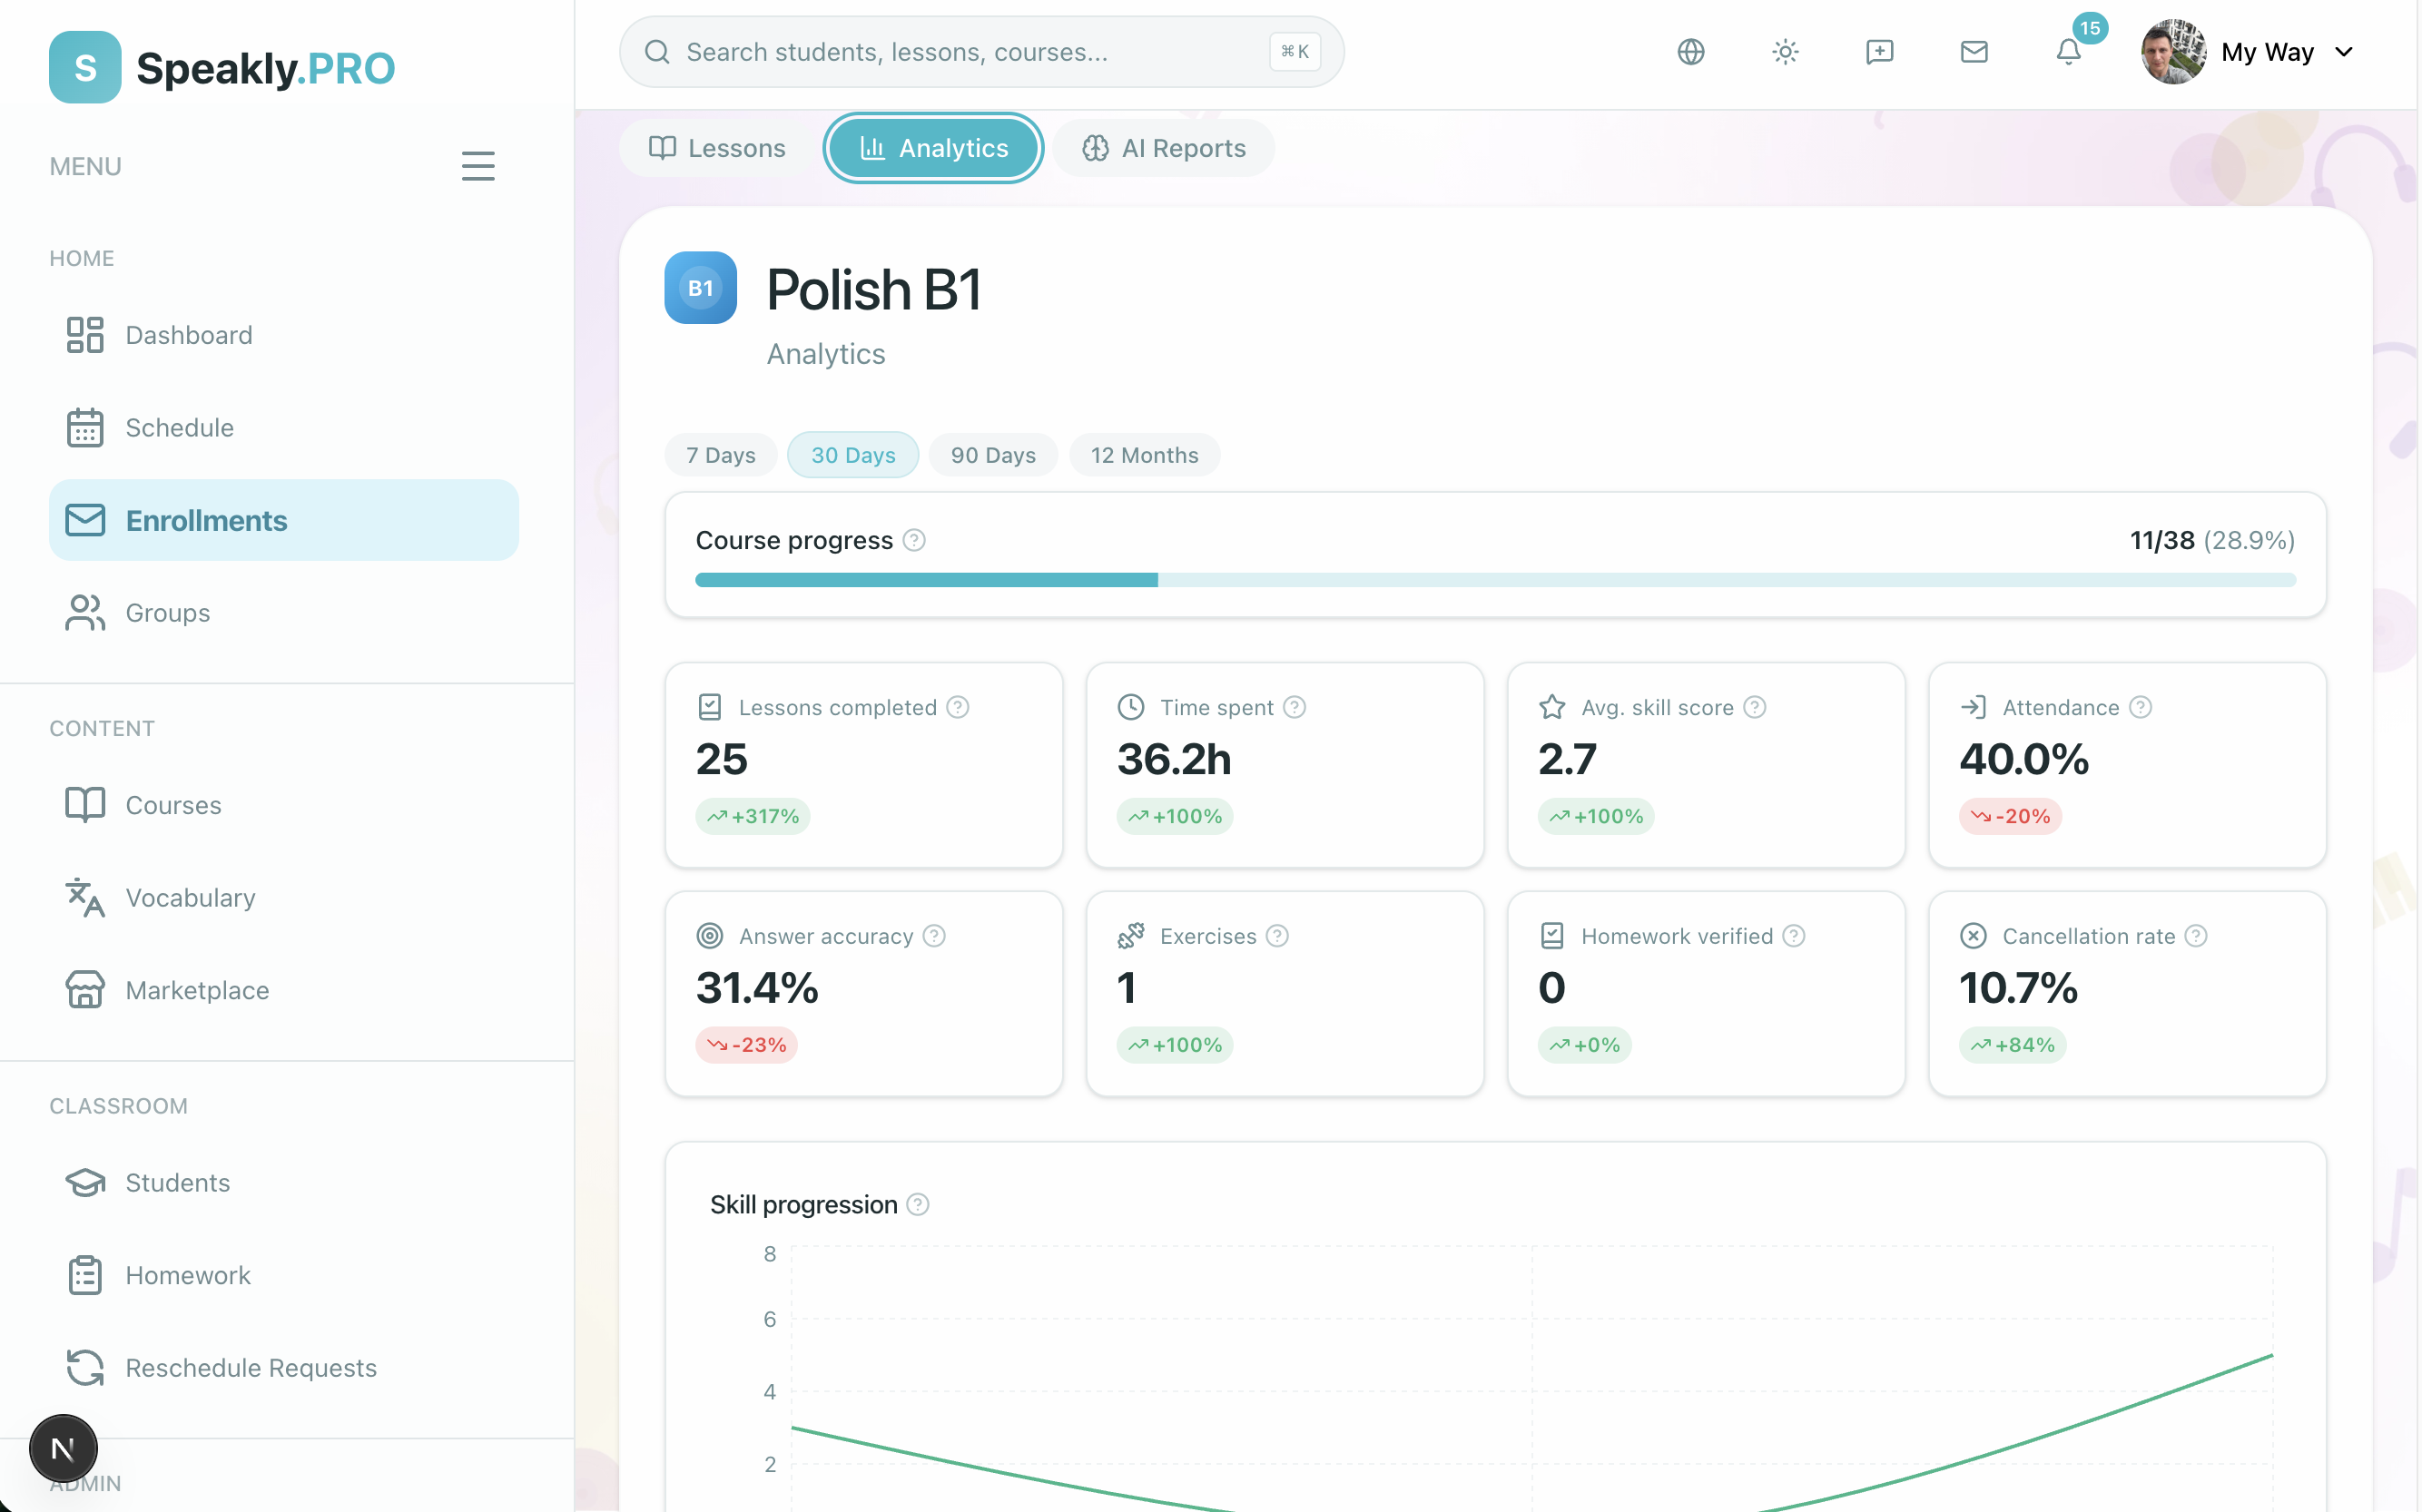Viewport: 2422px width, 1512px height.
Task: Open Time spent help icon
Action: click(x=1295, y=707)
